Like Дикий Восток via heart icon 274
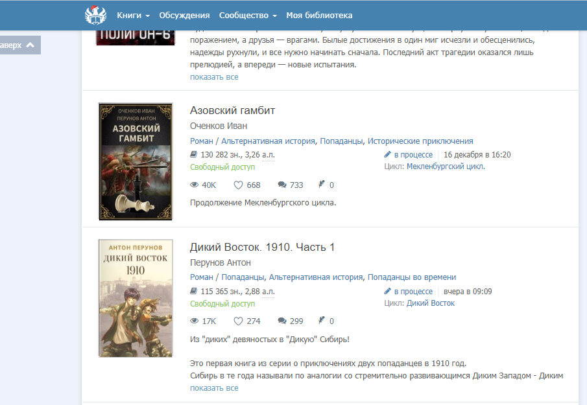Image resolution: width=587 pixels, height=405 pixels. (x=238, y=321)
